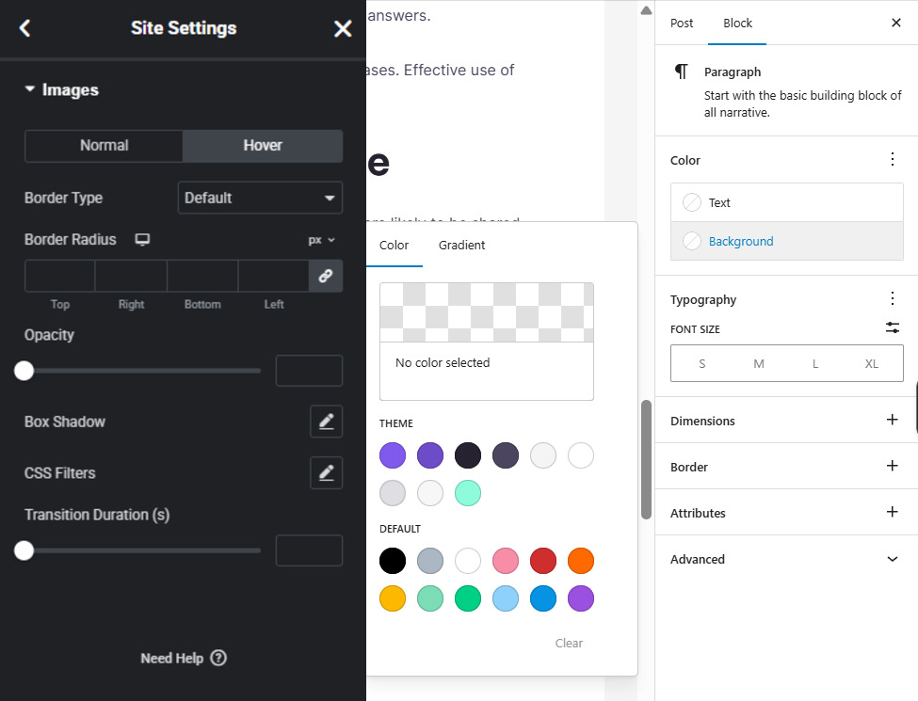Click the link values together chain icon

coord(327,276)
